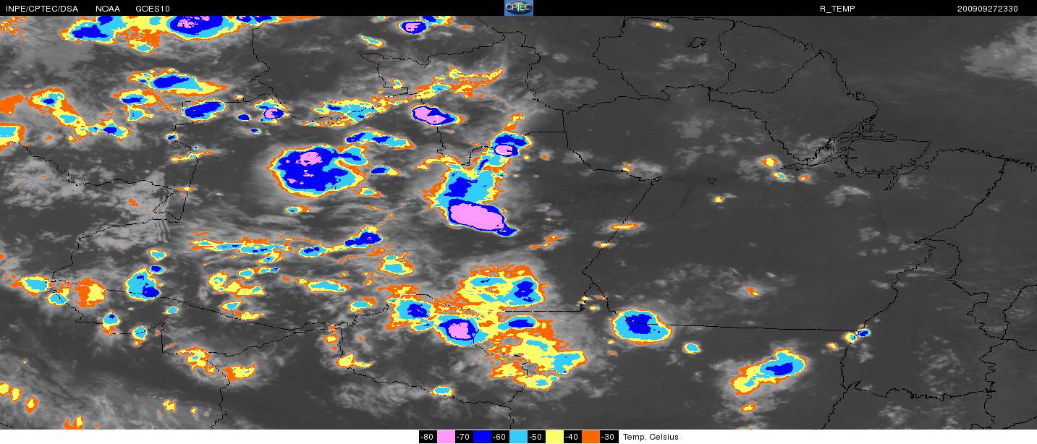Select the dark blue legend color swatch
This screenshot has width=1037, height=444.
[483, 437]
